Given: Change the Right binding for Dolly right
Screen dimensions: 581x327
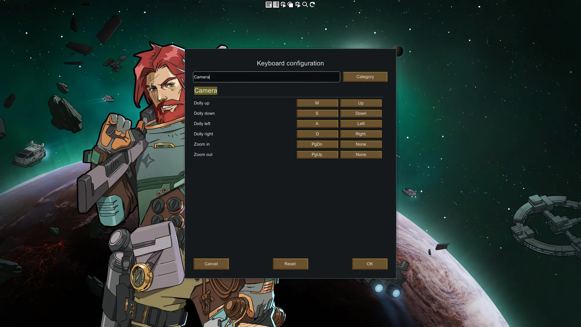Looking at the screenshot, I should click(361, 134).
